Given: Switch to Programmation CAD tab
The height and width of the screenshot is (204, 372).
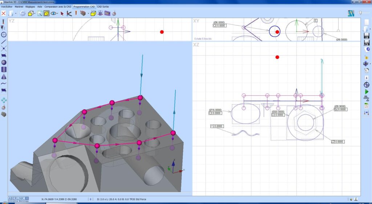Looking at the screenshot, I should pos(84,7).
